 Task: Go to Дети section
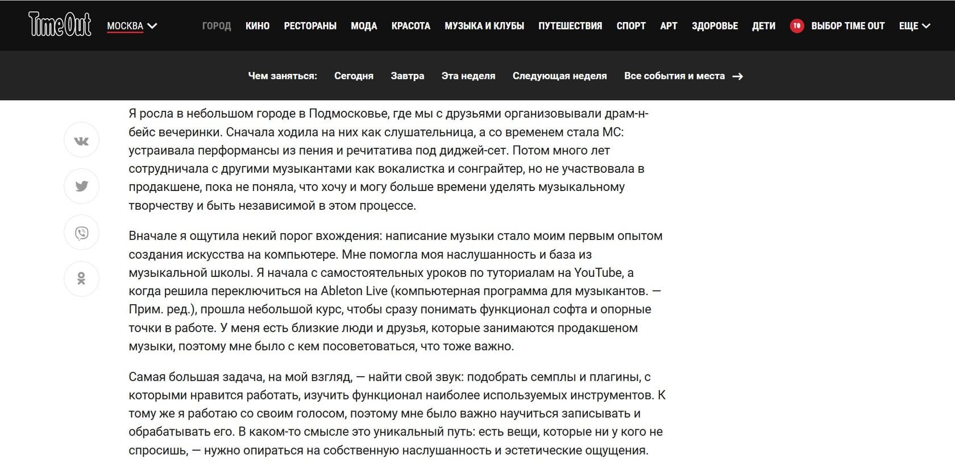pyautogui.click(x=763, y=26)
